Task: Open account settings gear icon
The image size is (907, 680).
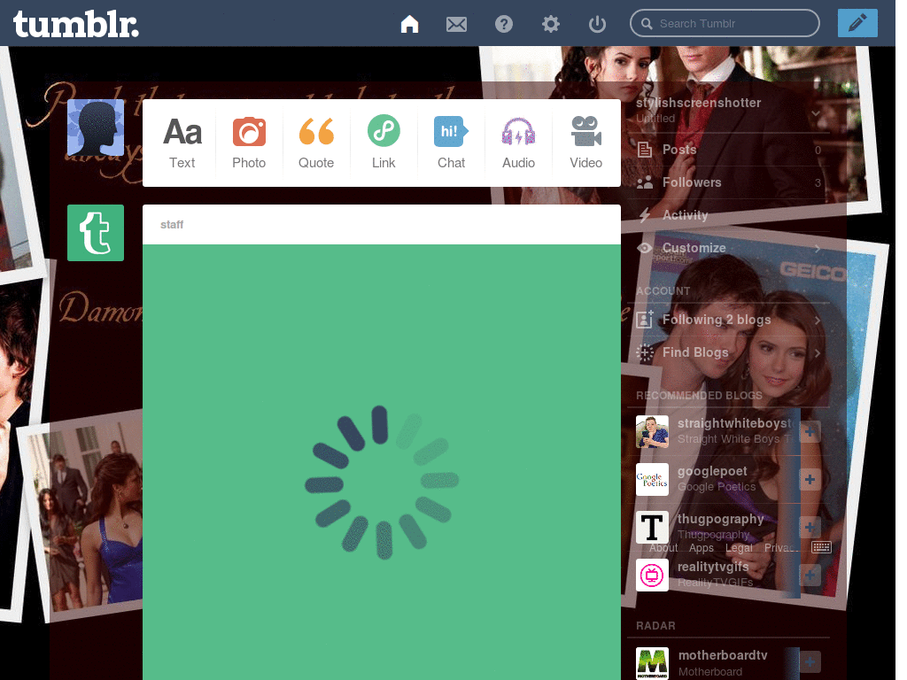Action: (551, 24)
